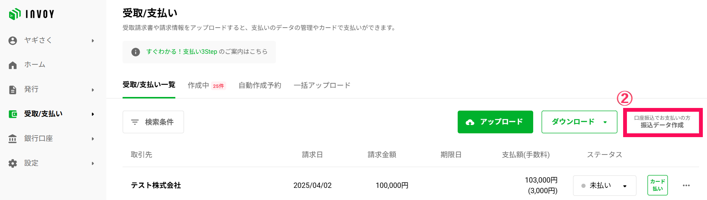Open the three-dot menu for テスト株式会社
707x200 pixels.
686,185
